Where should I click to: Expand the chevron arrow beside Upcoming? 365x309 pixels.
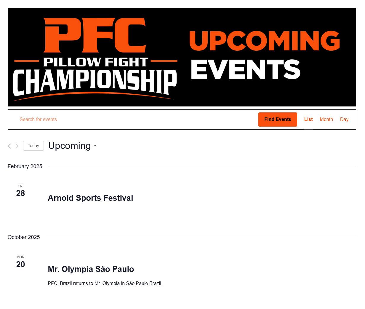(x=95, y=146)
